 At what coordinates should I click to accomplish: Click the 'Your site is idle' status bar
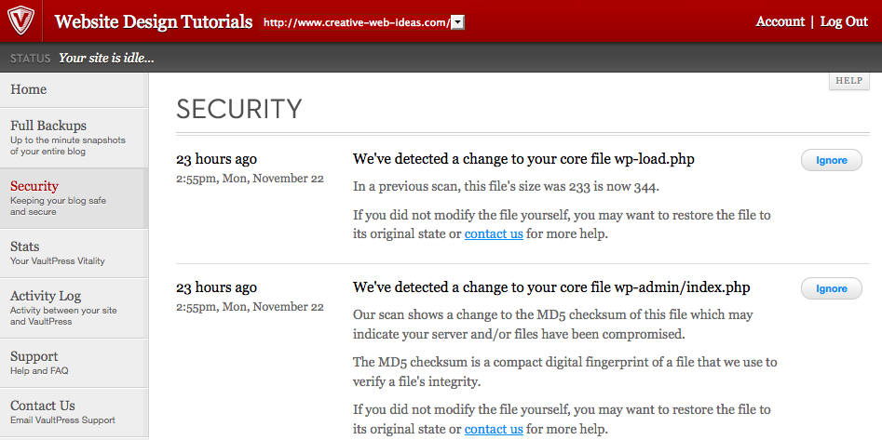[106, 58]
